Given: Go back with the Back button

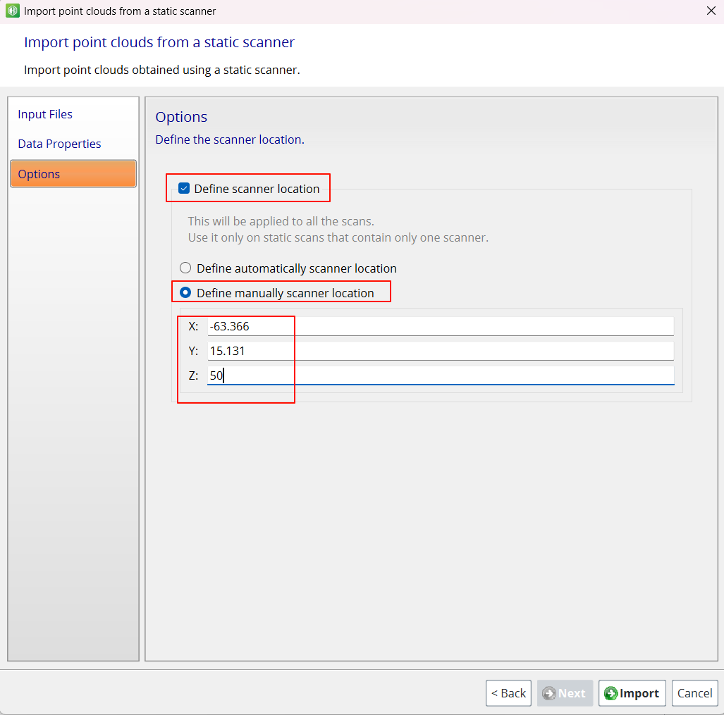Looking at the screenshot, I should click(x=508, y=693).
